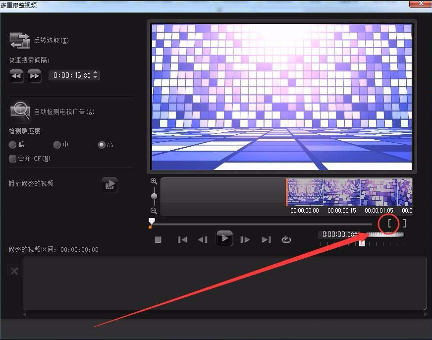Start 自动检测电视广告 ad detection
The height and width of the screenshot is (340, 432).
pyautogui.click(x=20, y=111)
